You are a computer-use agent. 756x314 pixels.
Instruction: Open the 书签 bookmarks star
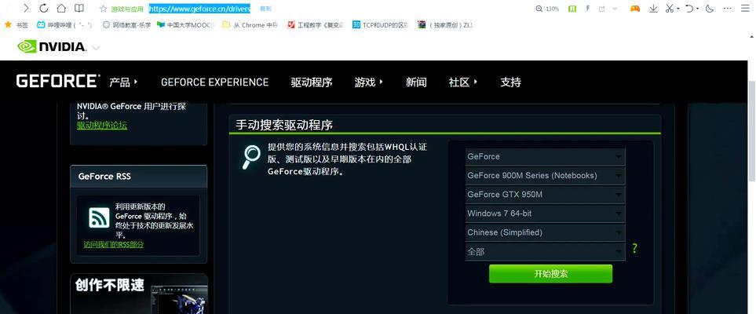click(16, 24)
